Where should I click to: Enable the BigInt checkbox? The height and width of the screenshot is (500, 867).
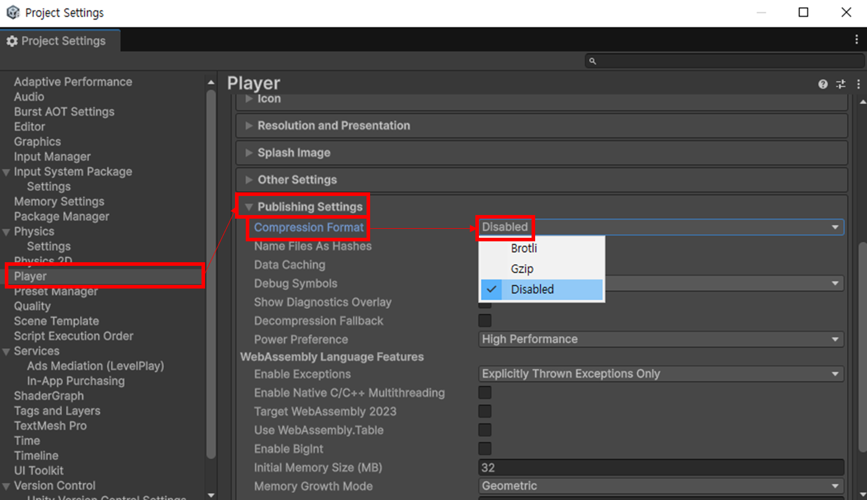point(485,449)
